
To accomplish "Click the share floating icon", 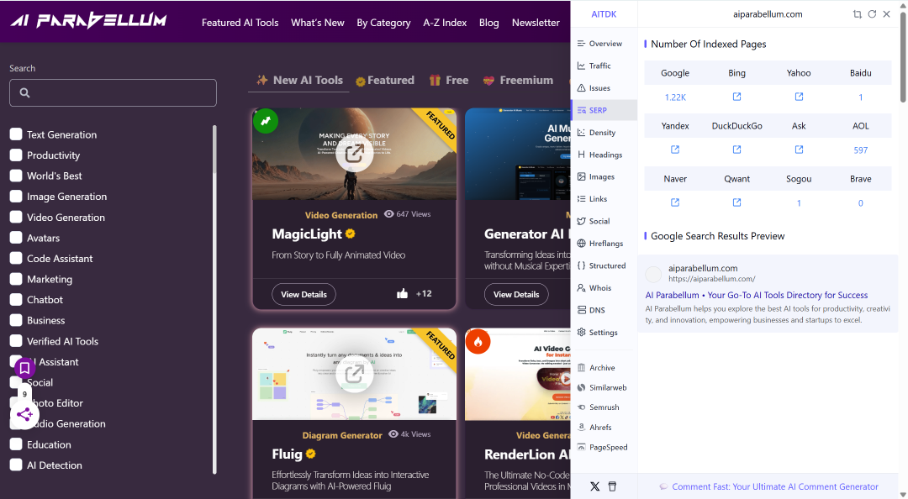I will 24,414.
